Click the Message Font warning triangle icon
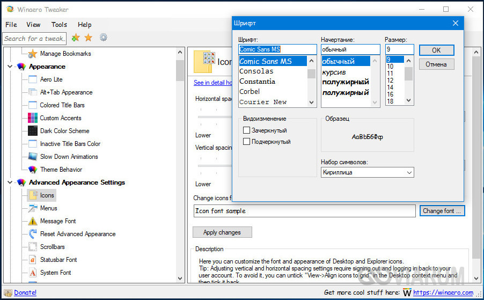 click(x=32, y=221)
